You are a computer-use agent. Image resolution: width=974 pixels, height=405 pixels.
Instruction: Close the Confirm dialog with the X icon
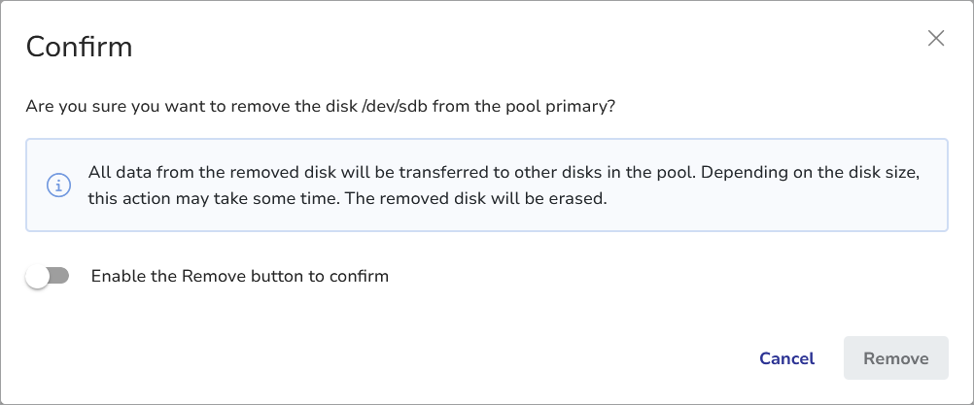point(936,38)
